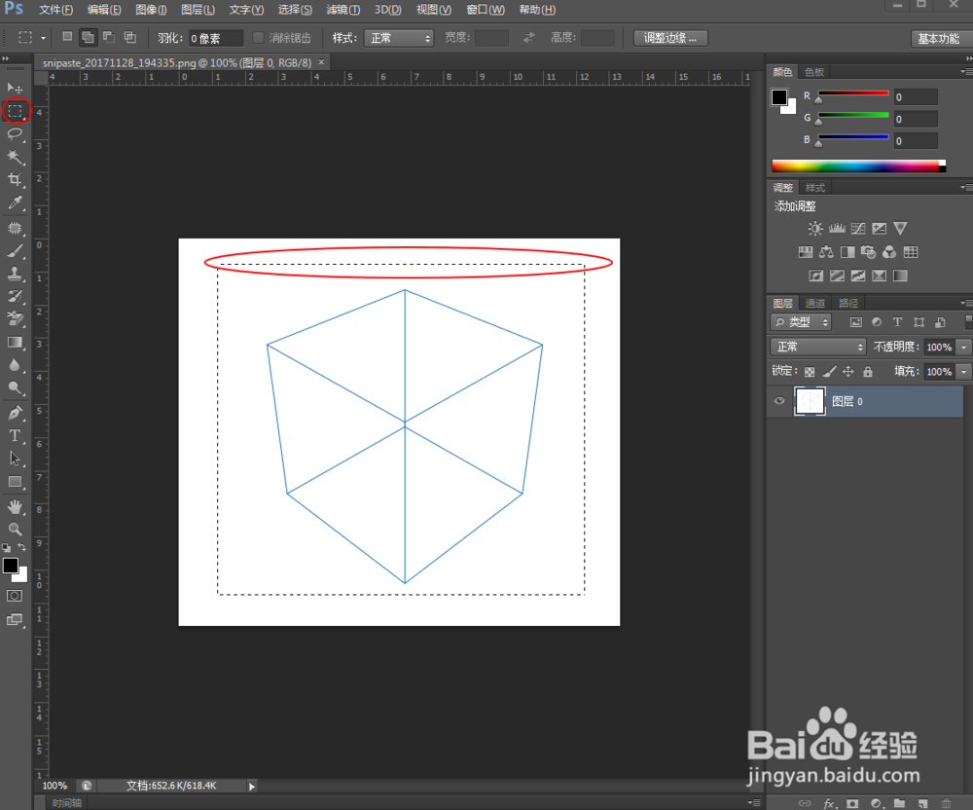The height and width of the screenshot is (810, 973).
Task: Select the Blur tool
Action: (15, 366)
